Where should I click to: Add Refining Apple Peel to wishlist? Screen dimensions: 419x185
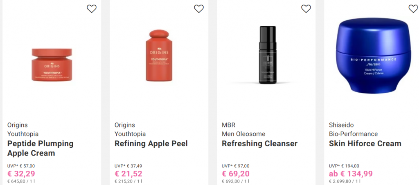click(198, 9)
